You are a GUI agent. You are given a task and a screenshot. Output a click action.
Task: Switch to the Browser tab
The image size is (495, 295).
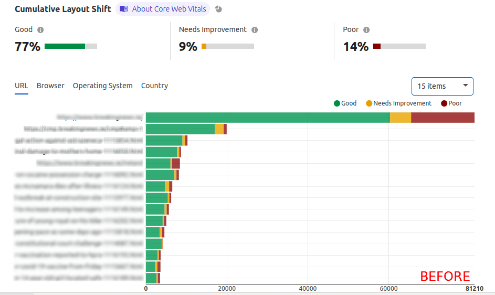pos(50,86)
